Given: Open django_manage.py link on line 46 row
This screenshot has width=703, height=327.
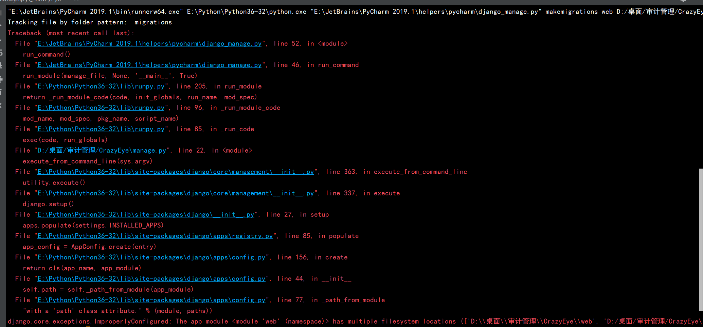Looking at the screenshot, I should pos(149,65).
